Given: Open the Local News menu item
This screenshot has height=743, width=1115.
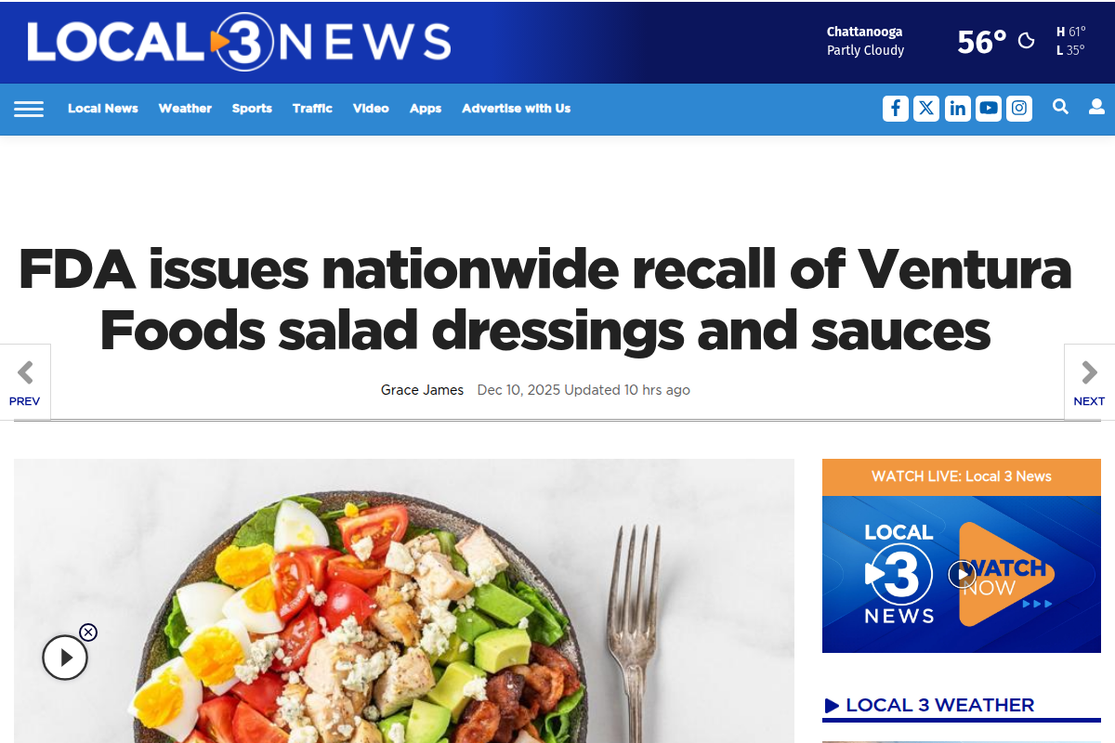Looking at the screenshot, I should (x=103, y=109).
